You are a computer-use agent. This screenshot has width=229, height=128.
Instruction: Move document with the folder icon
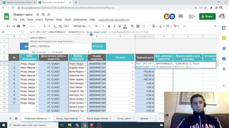pyautogui.click(x=43, y=15)
